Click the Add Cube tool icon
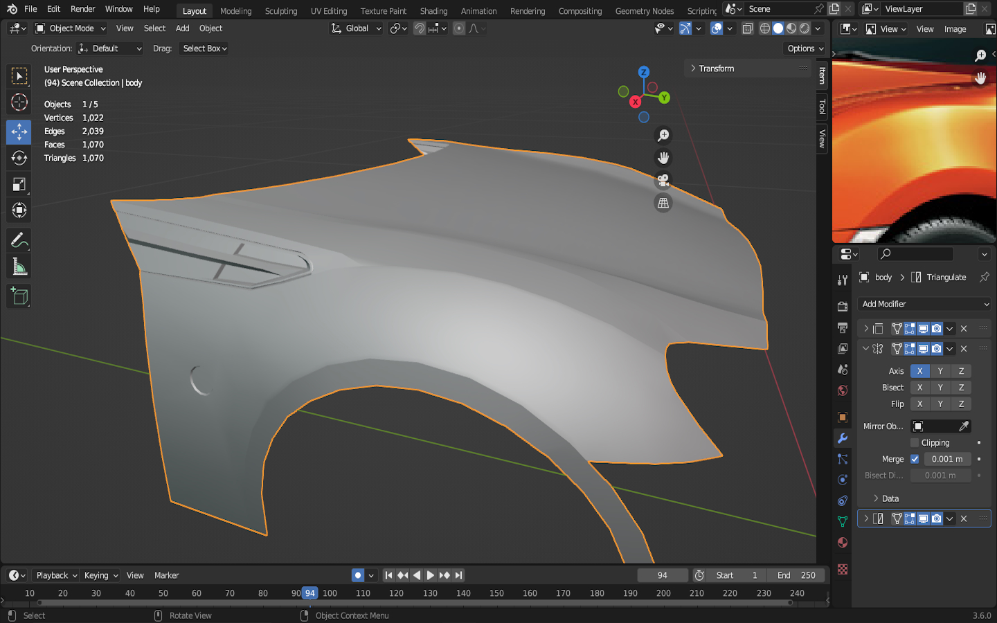The height and width of the screenshot is (623, 997). (x=19, y=296)
